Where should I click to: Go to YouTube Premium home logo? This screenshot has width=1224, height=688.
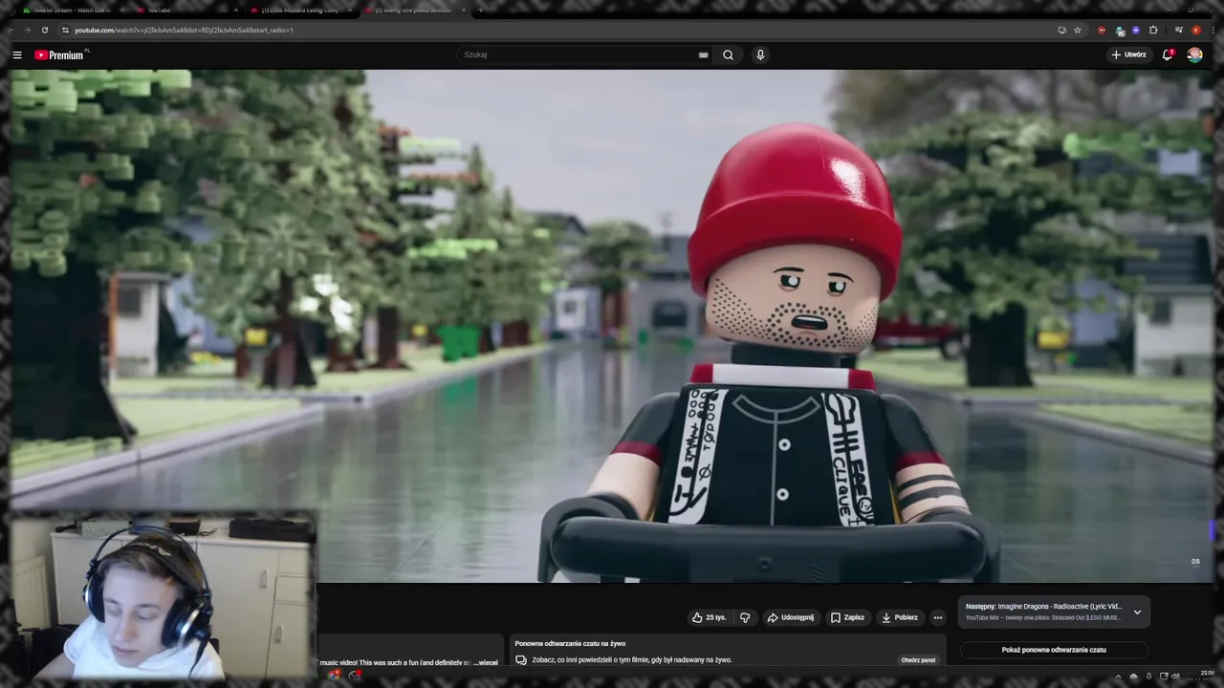(59, 54)
